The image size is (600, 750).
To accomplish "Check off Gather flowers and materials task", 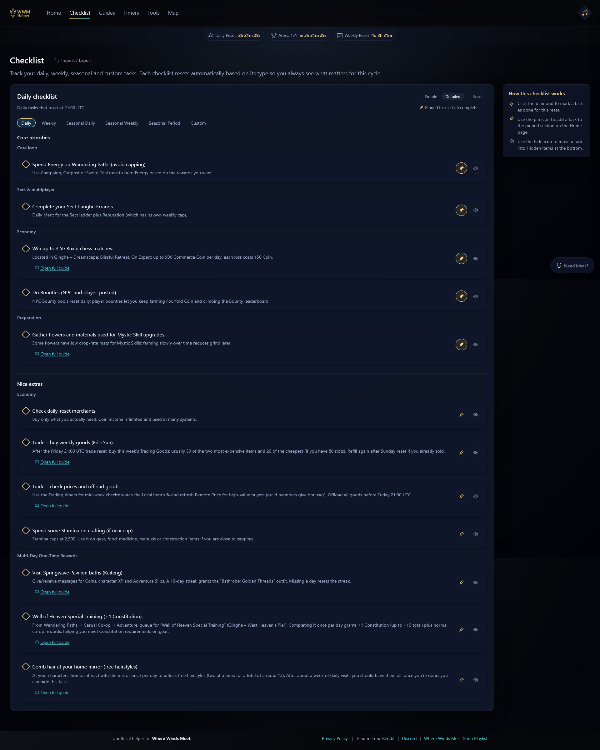I will [x=26, y=334].
